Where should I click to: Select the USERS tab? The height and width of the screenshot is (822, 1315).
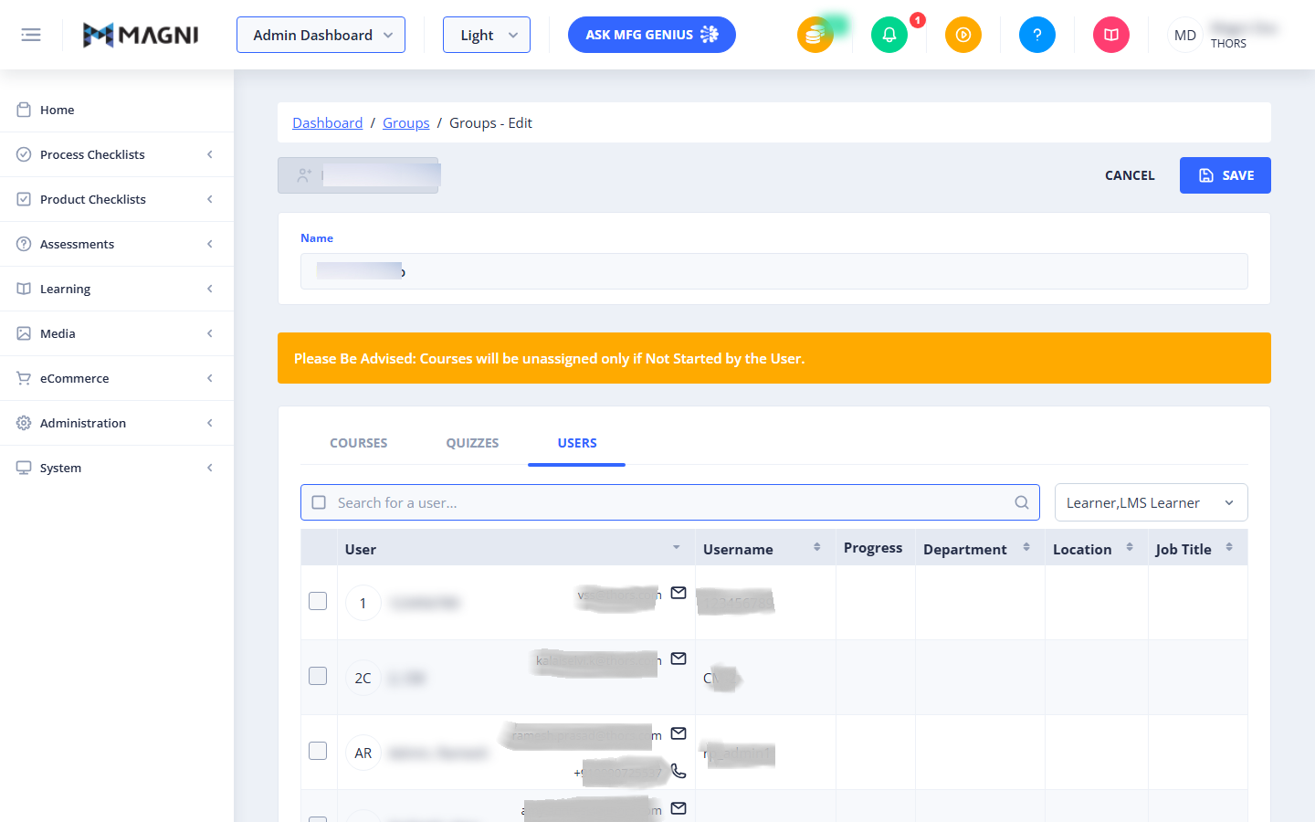pyautogui.click(x=577, y=443)
